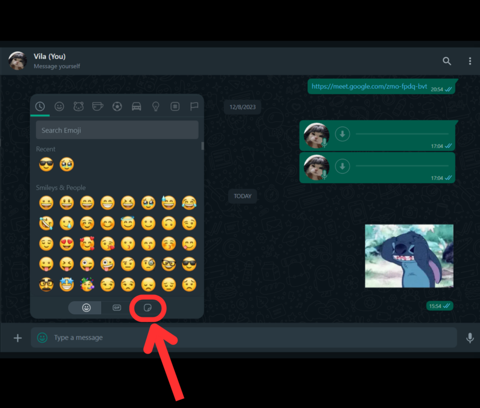This screenshot has height=408, width=480.
Task: Open the chat options menu
Action: [470, 61]
